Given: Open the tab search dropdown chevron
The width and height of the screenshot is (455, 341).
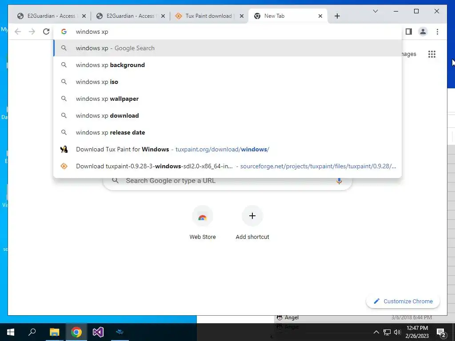Looking at the screenshot, I should pyautogui.click(x=375, y=11).
